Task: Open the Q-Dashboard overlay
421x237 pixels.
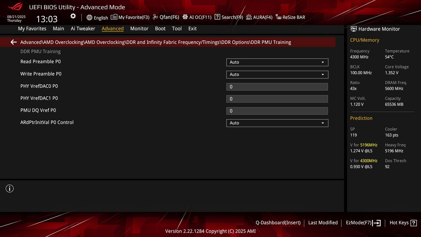Action: coord(278,223)
